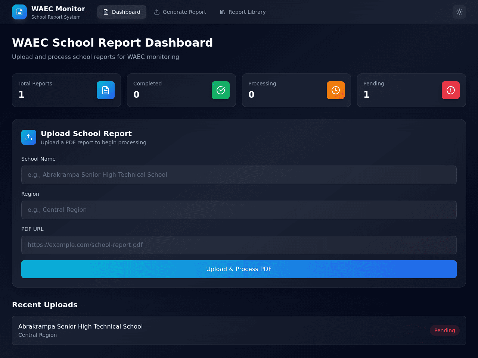
Task: Click the WAEC Monitor title text
Action: click(x=58, y=9)
